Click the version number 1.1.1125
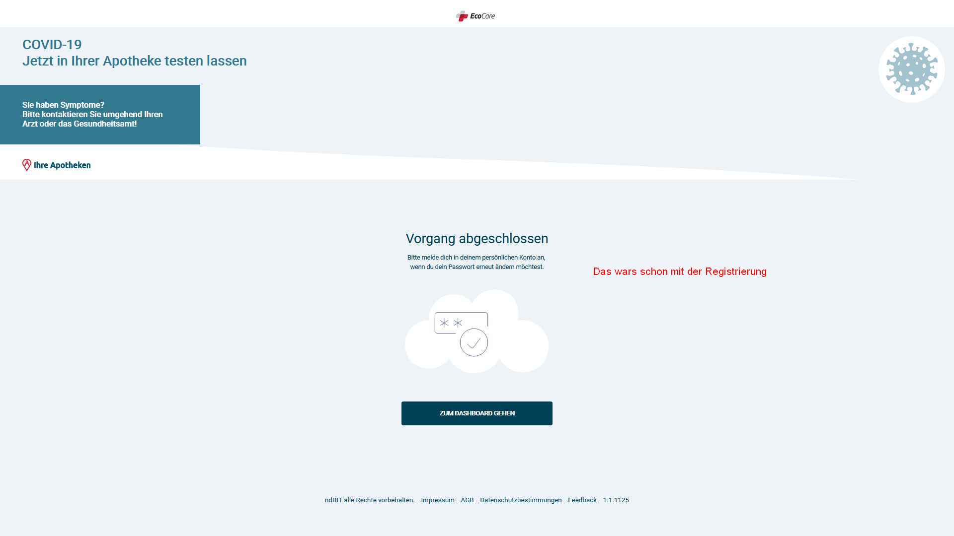Image resolution: width=954 pixels, height=536 pixels. click(616, 500)
